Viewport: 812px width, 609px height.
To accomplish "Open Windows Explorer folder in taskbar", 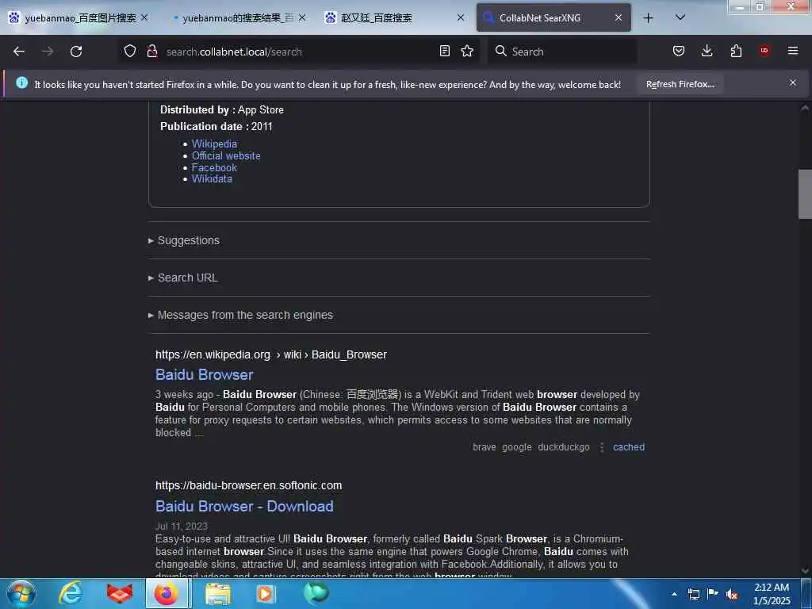I will (x=217, y=594).
